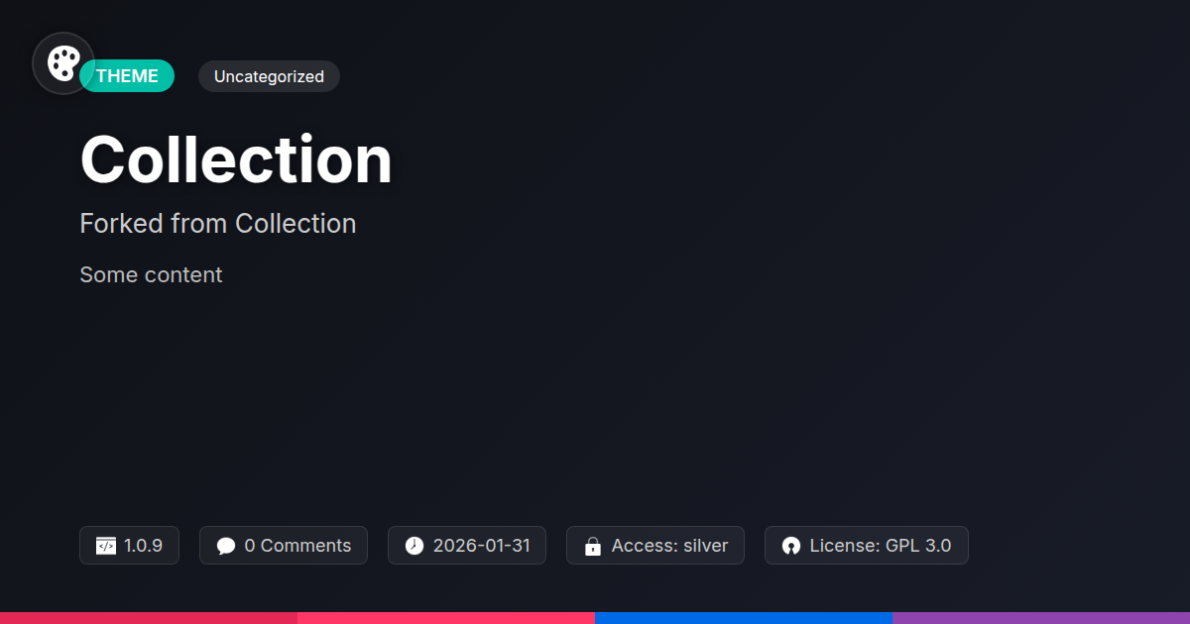Click the clock date icon
Image resolution: width=1190 pixels, height=624 pixels.
(415, 546)
